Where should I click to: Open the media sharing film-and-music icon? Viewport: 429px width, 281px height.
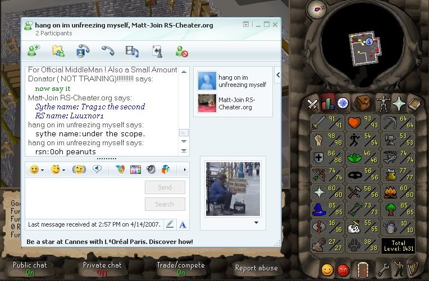coord(132,52)
